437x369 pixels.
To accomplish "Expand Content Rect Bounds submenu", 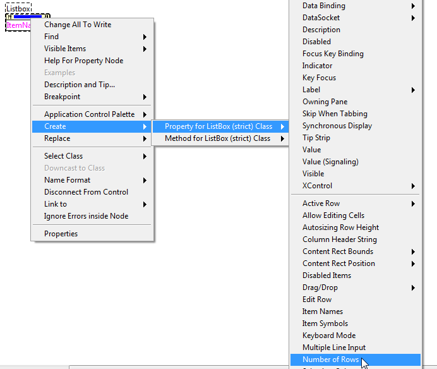I will pyautogui.click(x=356, y=251).
